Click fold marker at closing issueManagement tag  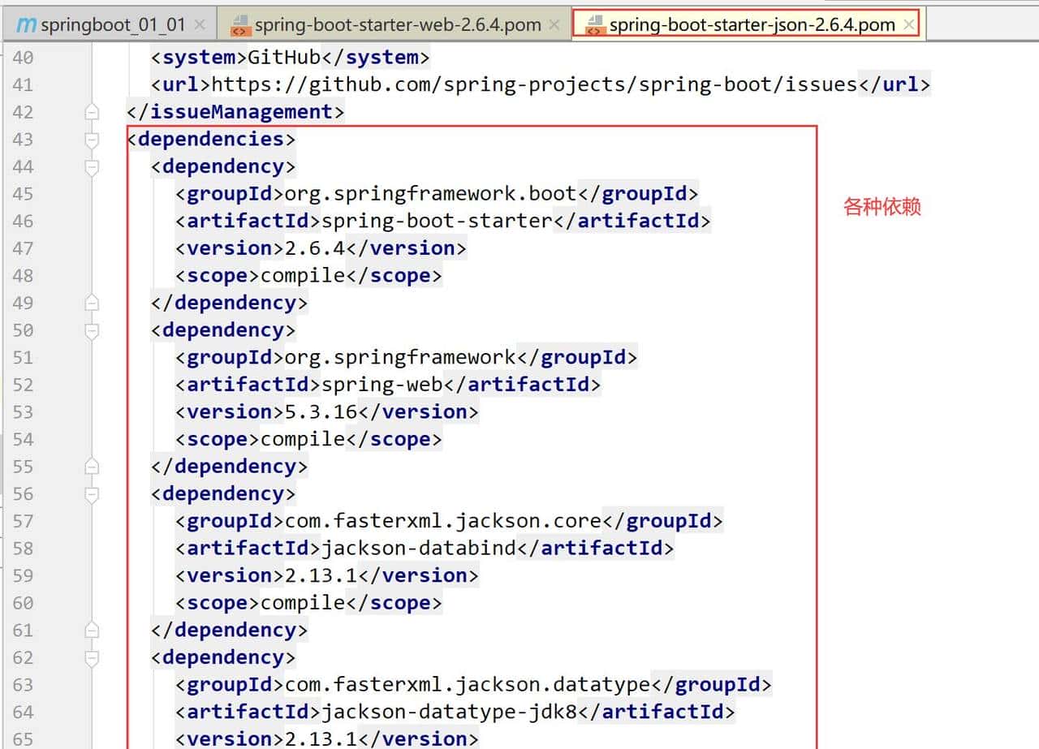click(92, 112)
